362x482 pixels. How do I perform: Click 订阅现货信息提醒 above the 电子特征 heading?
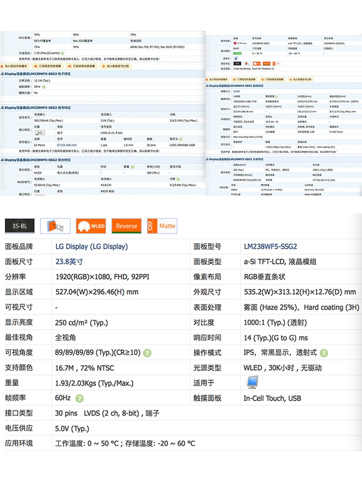(48, 66)
